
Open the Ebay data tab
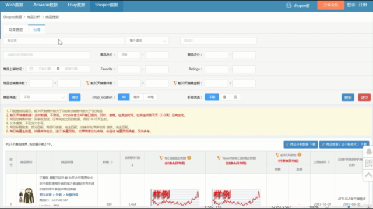[76, 5]
